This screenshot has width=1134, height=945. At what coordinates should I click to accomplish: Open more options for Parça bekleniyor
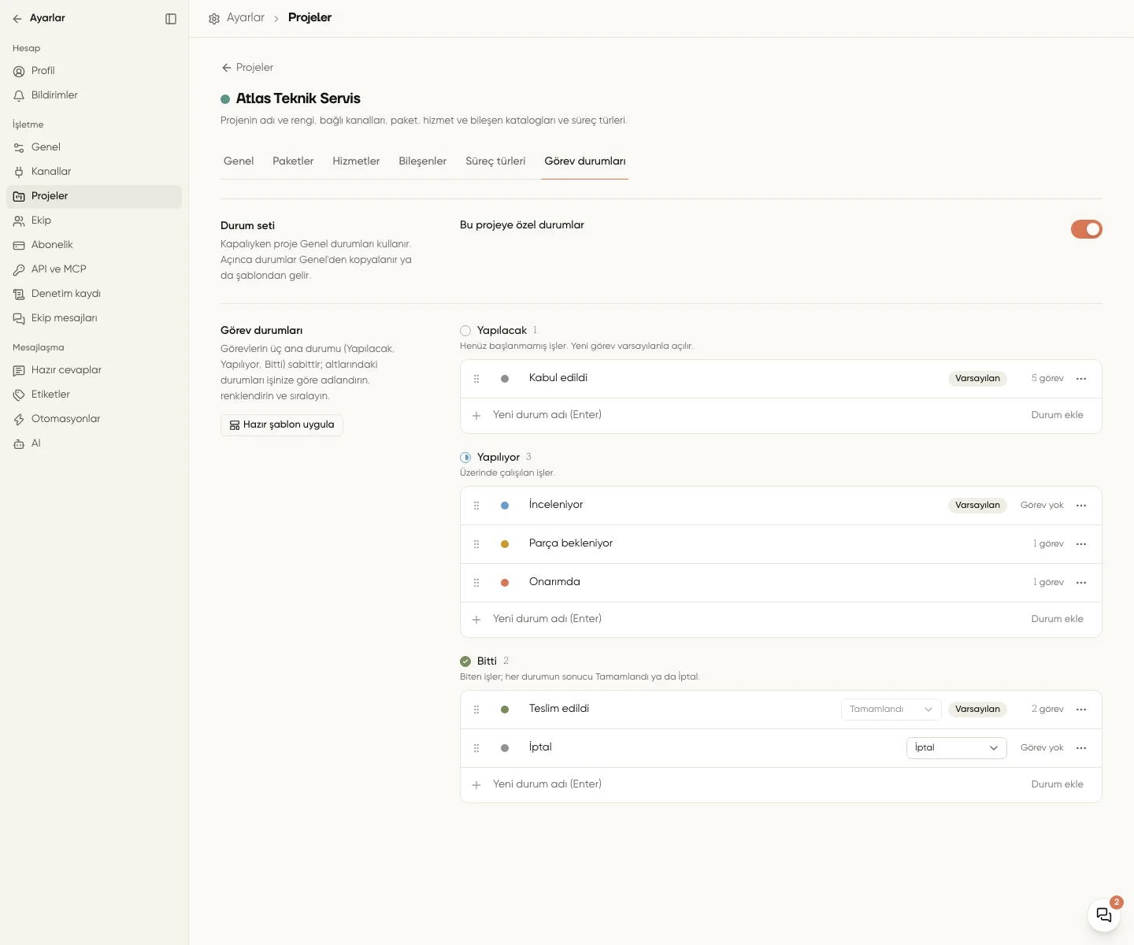(x=1081, y=544)
